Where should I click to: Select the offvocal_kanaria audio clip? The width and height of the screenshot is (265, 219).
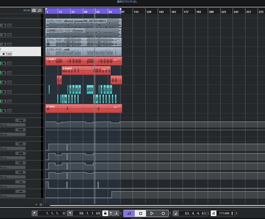coord(84,23)
